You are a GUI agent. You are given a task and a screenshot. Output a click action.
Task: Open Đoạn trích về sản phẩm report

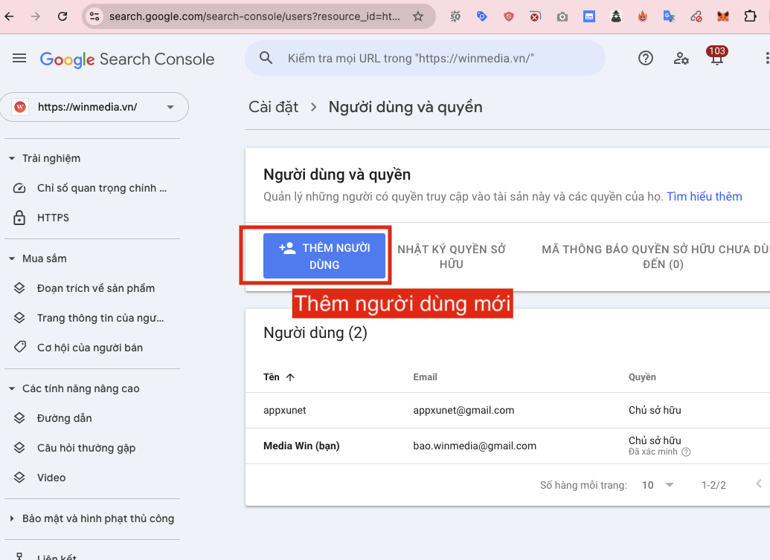pyautogui.click(x=96, y=288)
